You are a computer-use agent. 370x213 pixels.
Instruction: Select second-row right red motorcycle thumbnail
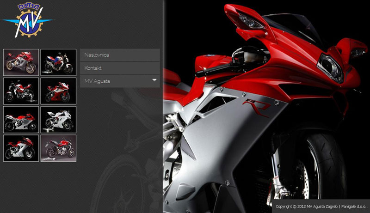coord(58,91)
